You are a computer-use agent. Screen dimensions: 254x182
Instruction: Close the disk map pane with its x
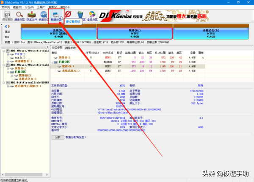click(1, 25)
